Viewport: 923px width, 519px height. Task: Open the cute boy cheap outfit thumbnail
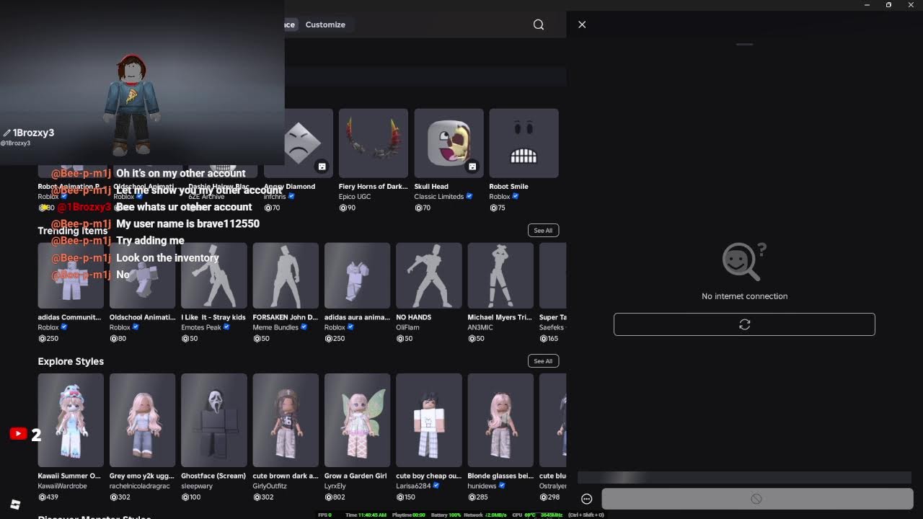[429, 420]
